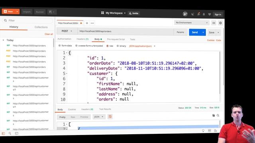The height and width of the screenshot is (143, 255).
Task: Open the response Body tab
Action: coord(60,110)
